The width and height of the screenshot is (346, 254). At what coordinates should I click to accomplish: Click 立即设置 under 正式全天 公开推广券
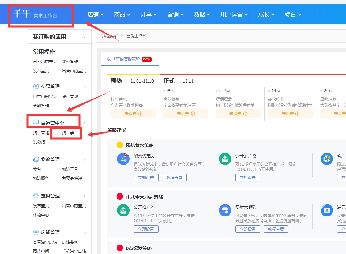click(146, 229)
